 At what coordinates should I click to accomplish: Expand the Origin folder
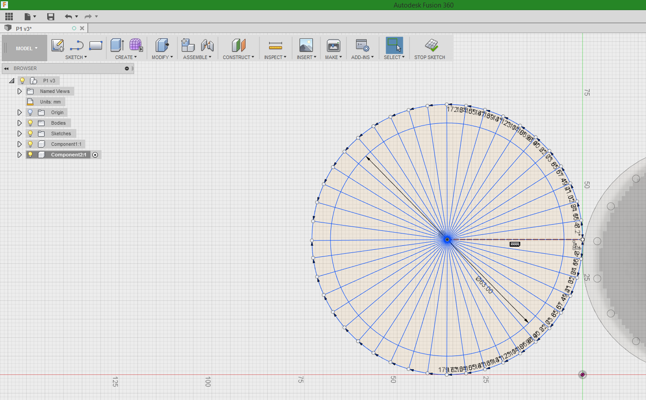19,112
